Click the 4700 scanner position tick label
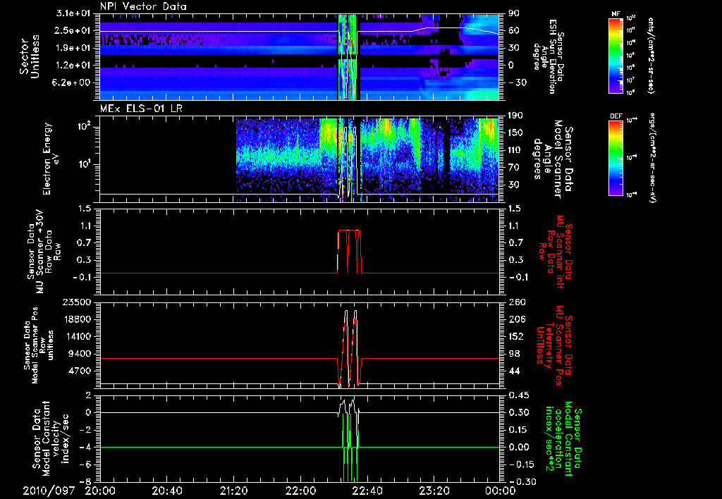This screenshot has height=499, width=722. click(x=79, y=371)
